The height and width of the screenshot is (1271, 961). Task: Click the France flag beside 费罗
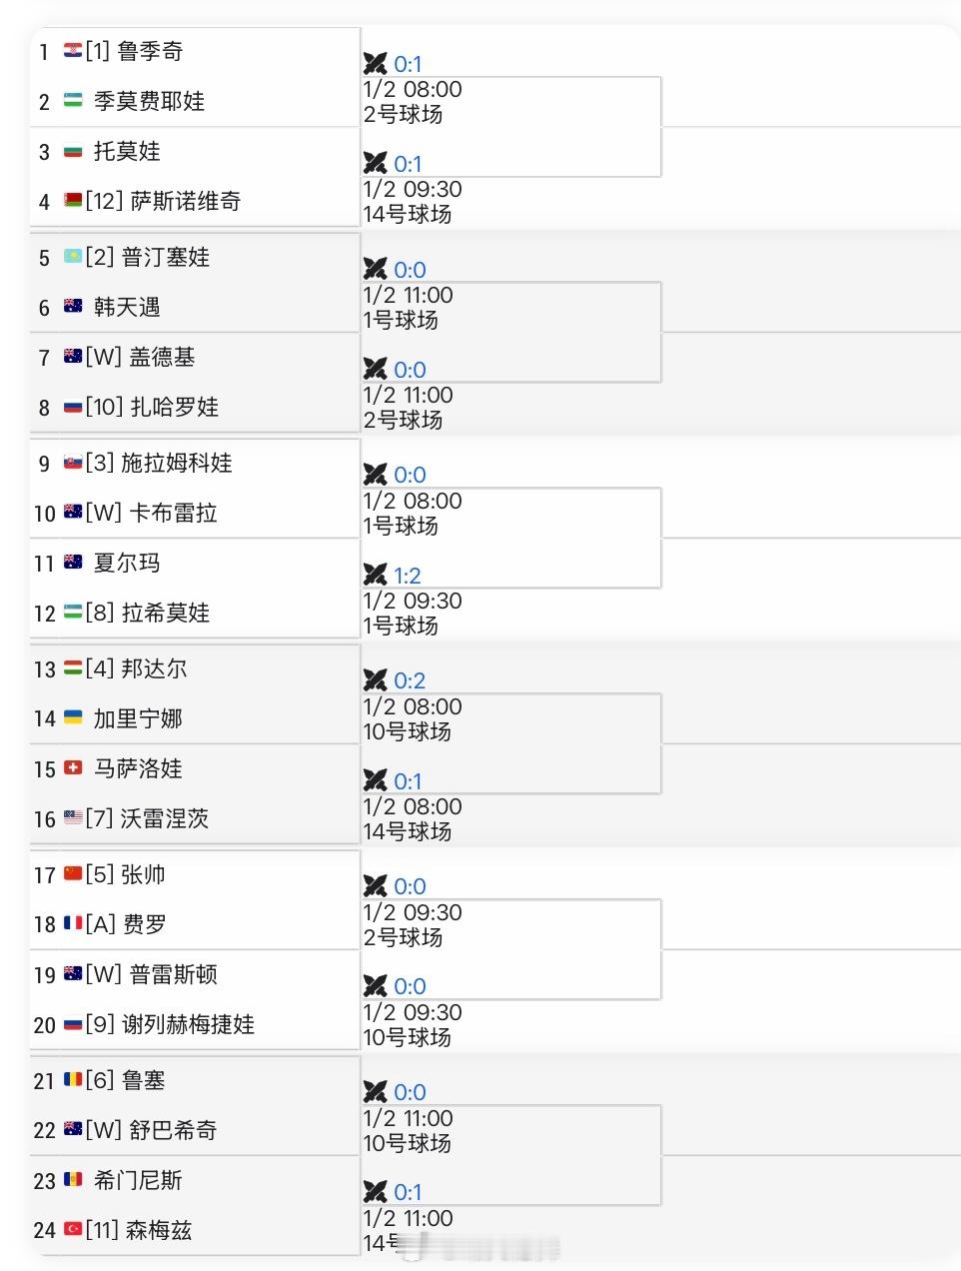tap(72, 924)
